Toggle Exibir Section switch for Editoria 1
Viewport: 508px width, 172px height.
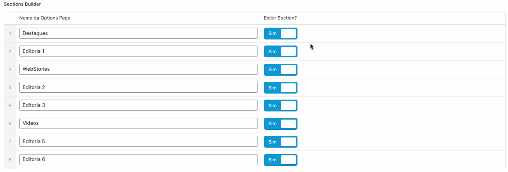(281, 52)
